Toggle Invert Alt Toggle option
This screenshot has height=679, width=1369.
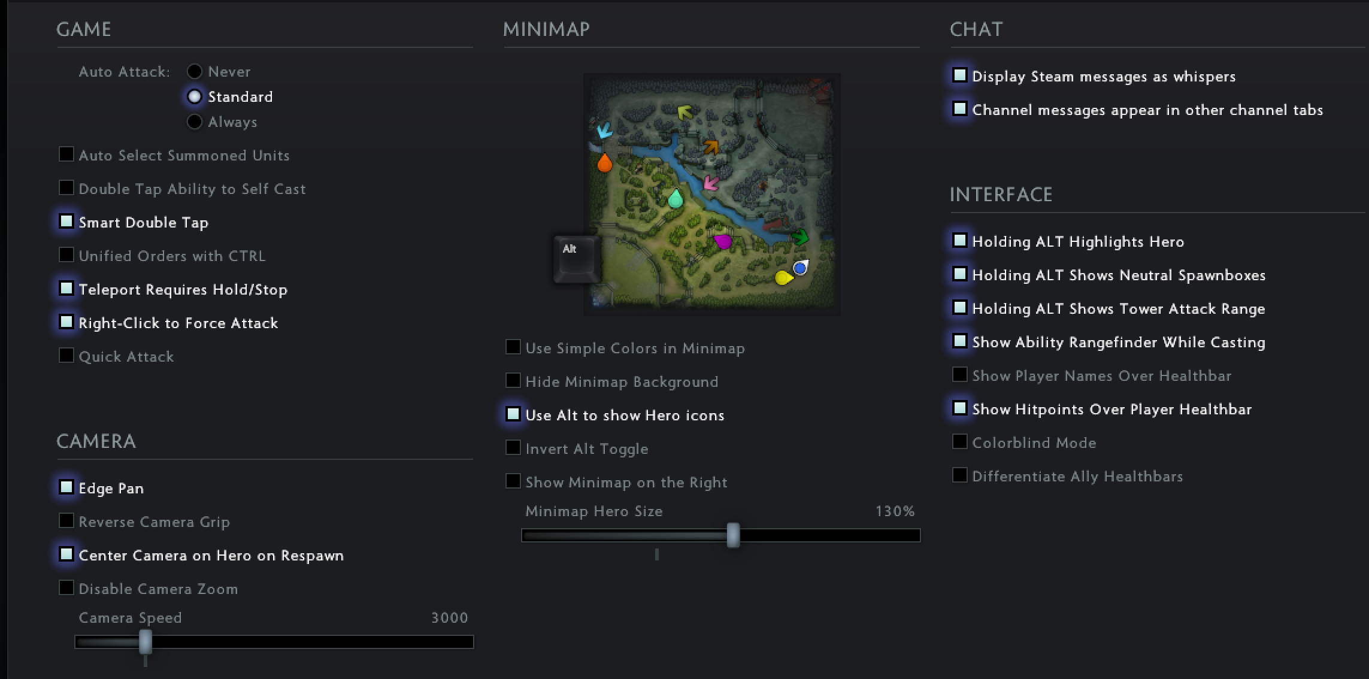(510, 448)
